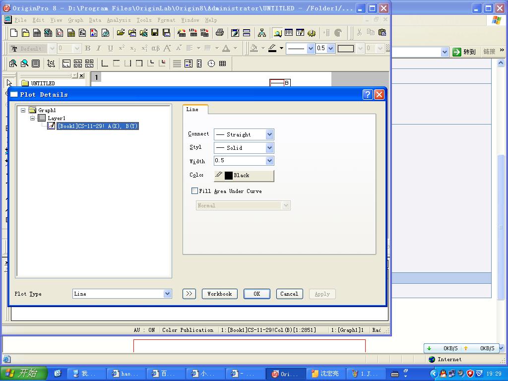
Task: Click the New Layout toolbar icon
Action: pyautogui.click(x=94, y=33)
